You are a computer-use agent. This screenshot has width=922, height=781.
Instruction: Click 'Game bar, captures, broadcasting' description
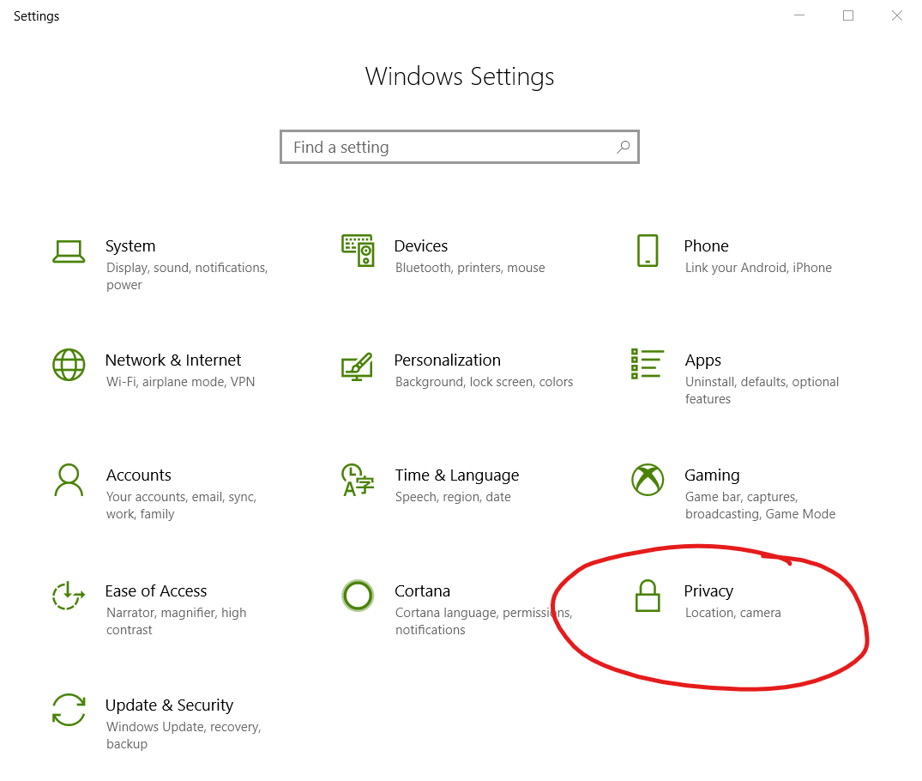(x=760, y=505)
